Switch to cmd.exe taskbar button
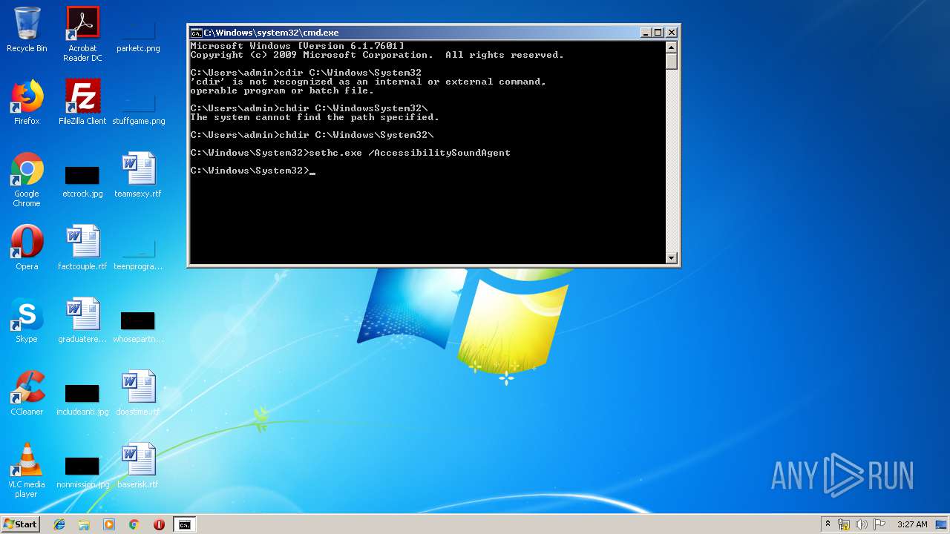950x534 pixels. tap(184, 524)
